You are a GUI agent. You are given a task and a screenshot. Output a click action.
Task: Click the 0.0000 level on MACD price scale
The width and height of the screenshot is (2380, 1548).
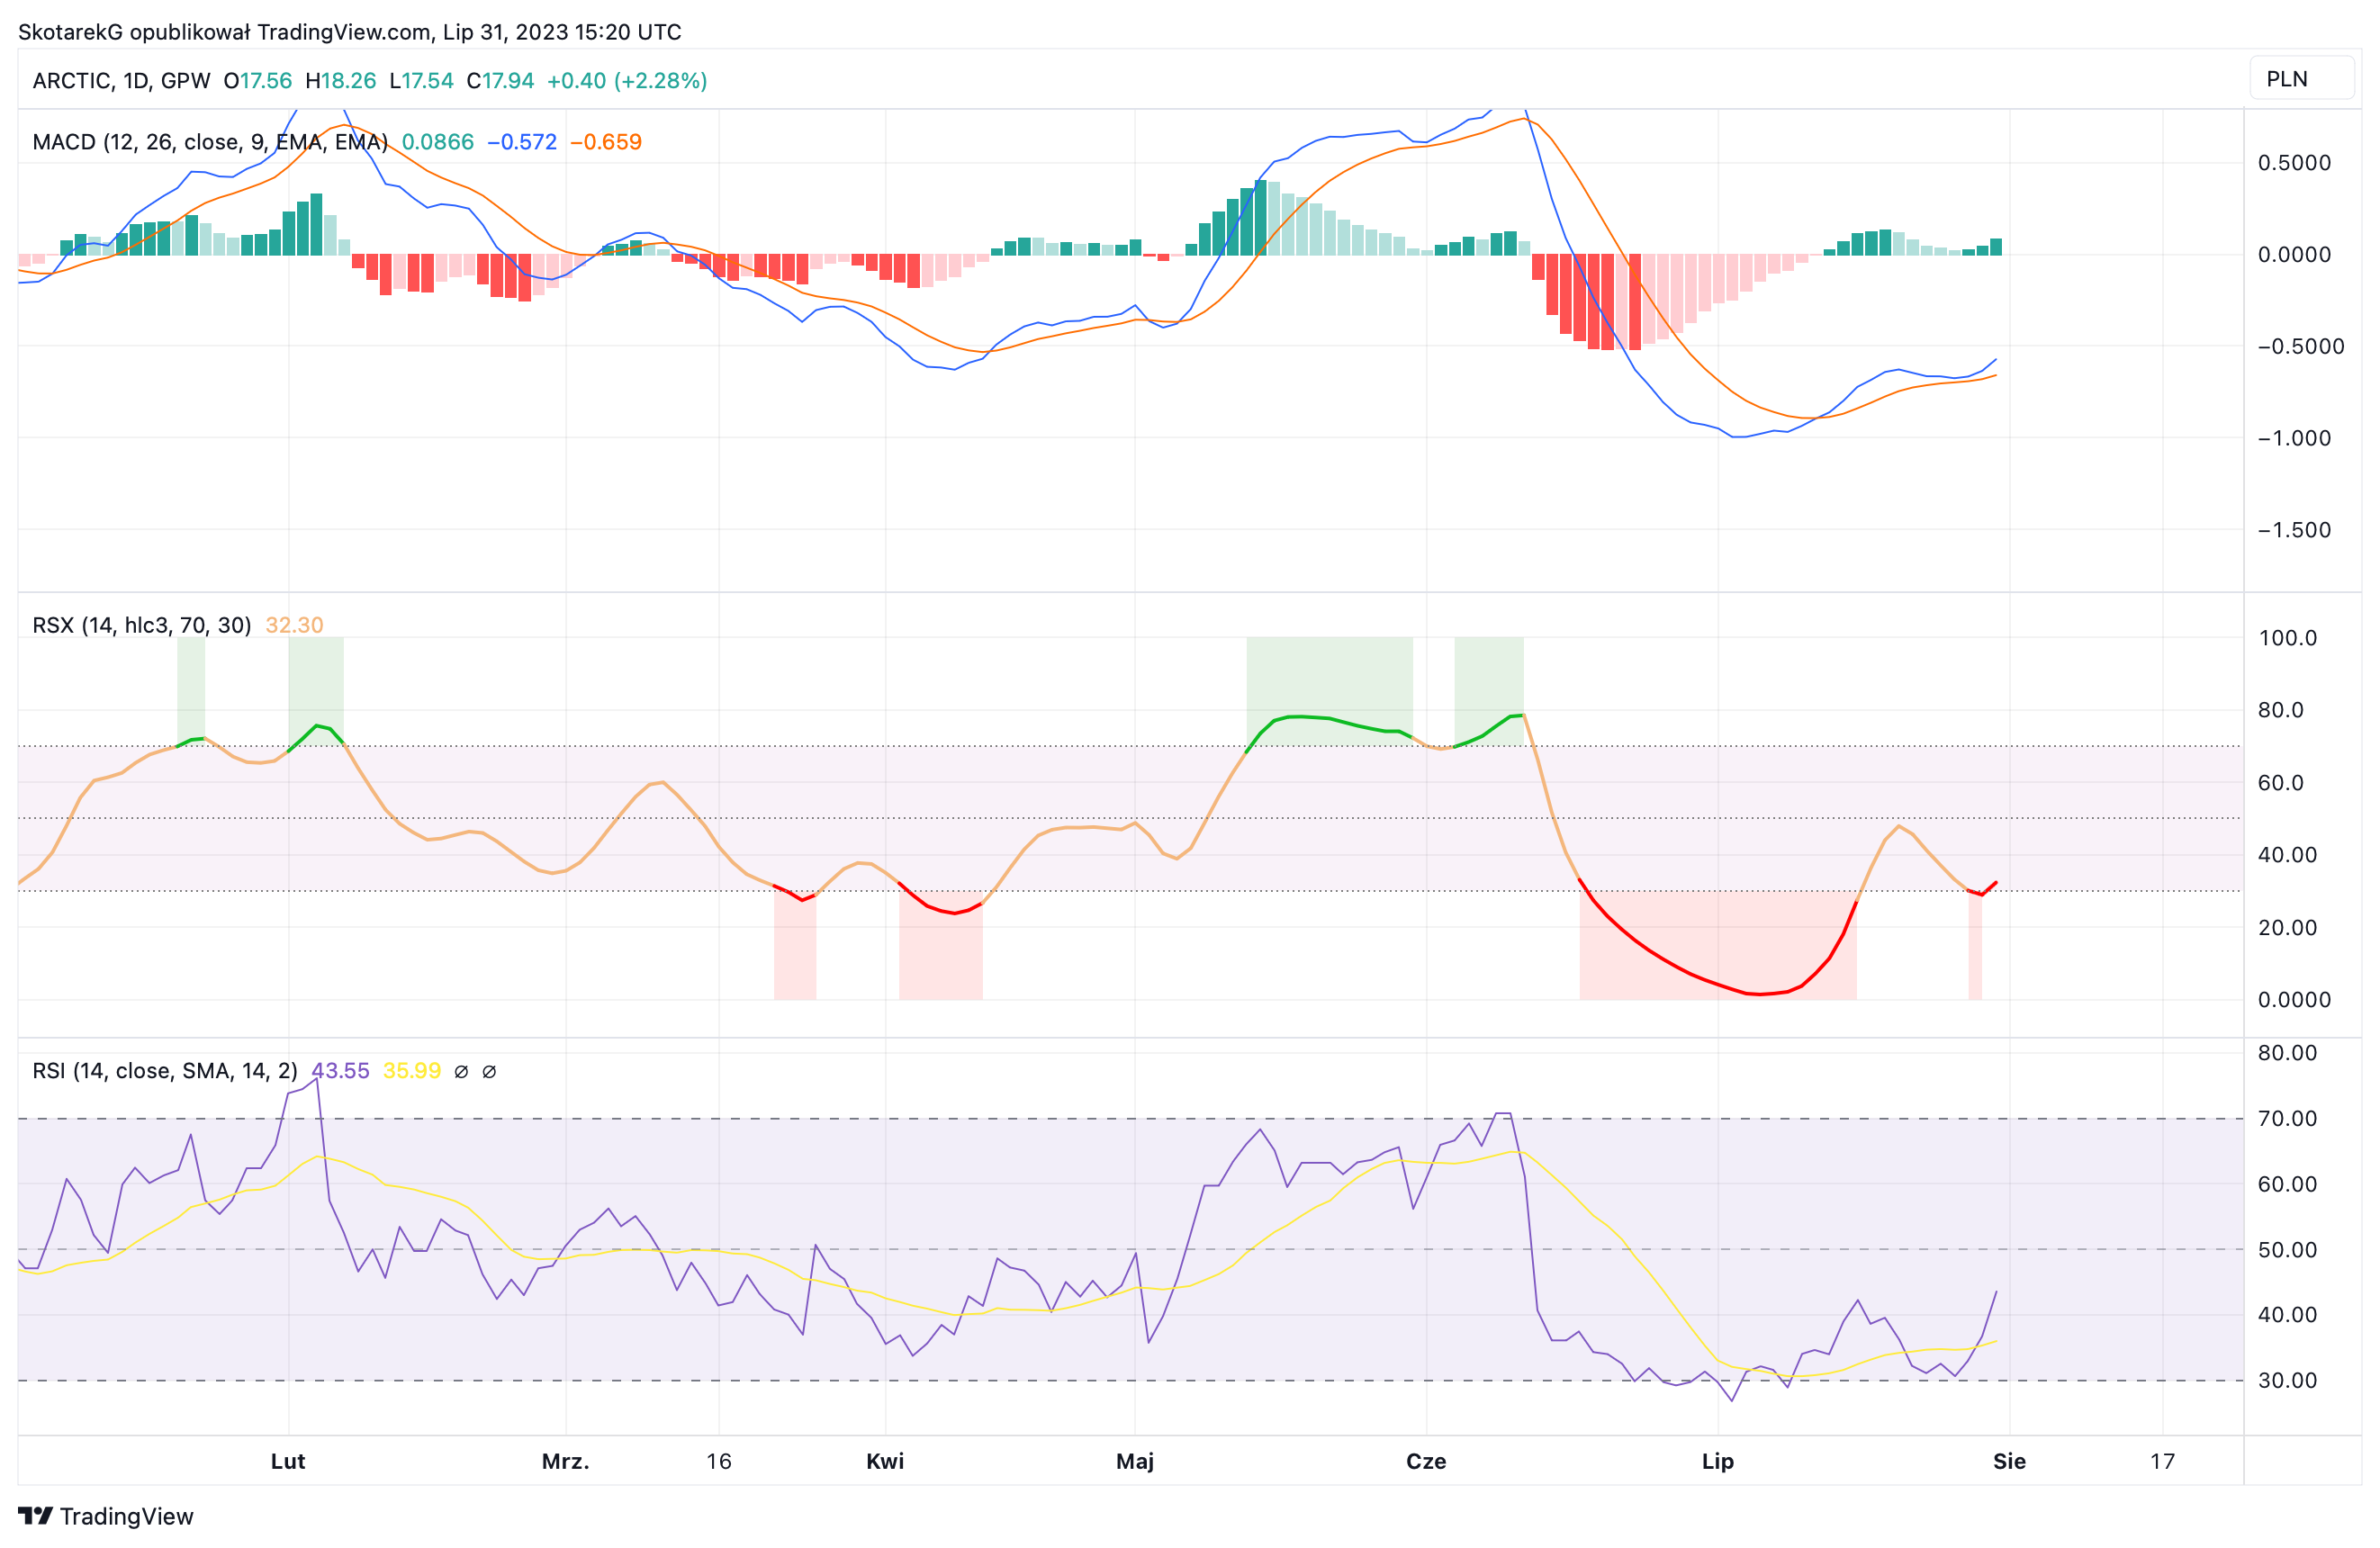(x=2294, y=254)
